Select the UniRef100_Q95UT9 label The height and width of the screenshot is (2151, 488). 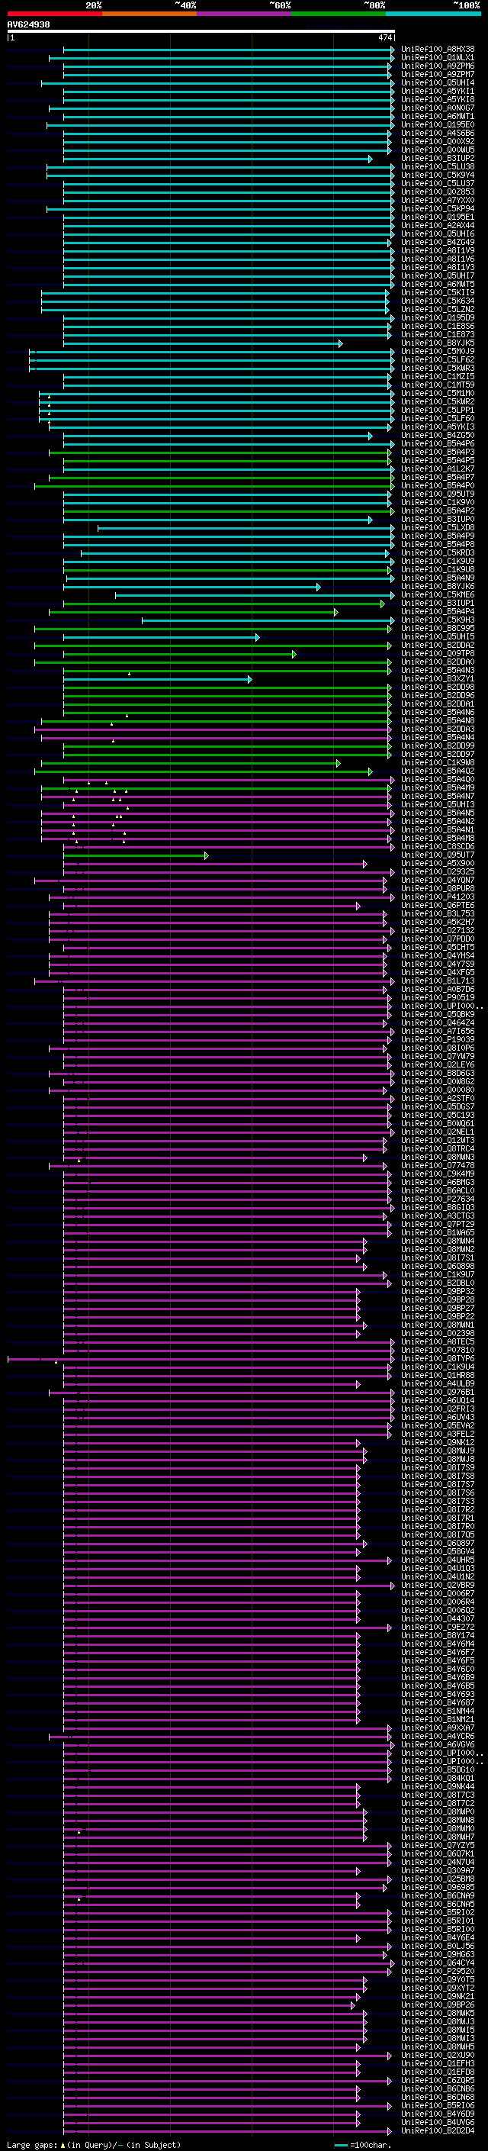point(437,494)
